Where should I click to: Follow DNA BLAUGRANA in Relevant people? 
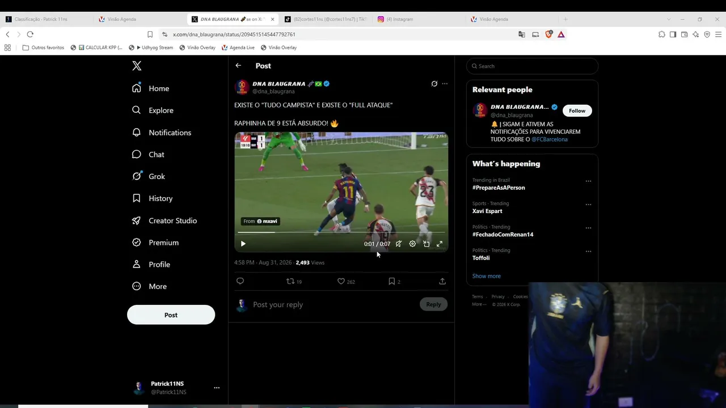[x=577, y=110]
